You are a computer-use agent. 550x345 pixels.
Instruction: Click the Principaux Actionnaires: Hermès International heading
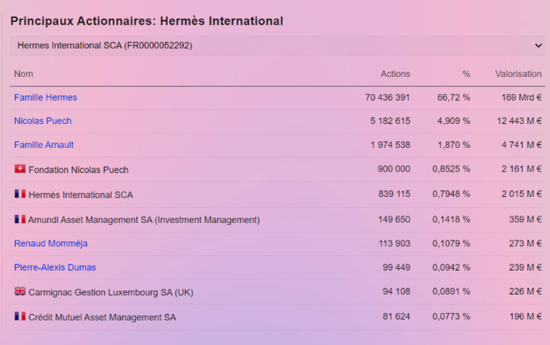click(147, 21)
